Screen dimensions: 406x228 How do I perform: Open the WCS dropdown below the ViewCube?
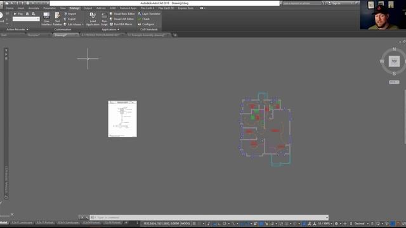(x=394, y=82)
